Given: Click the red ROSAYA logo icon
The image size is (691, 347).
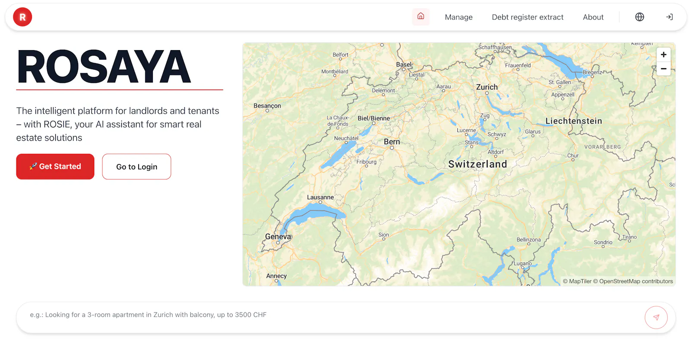Looking at the screenshot, I should coord(22,17).
